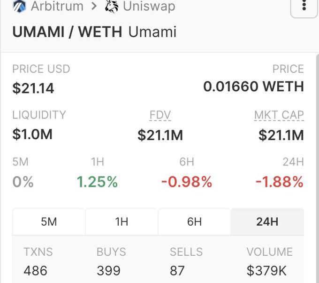
Task: Click the 1.25% one-hour change
Action: [x=97, y=182]
